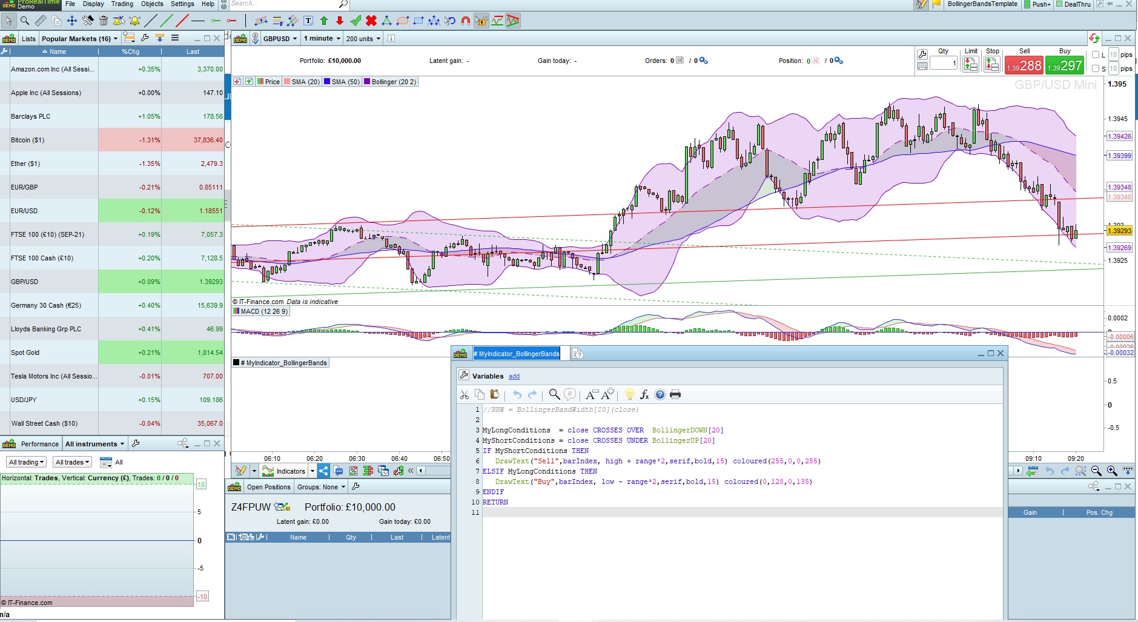Open the All instruments dropdown
Screen dimensions: 1138x622
(94, 444)
